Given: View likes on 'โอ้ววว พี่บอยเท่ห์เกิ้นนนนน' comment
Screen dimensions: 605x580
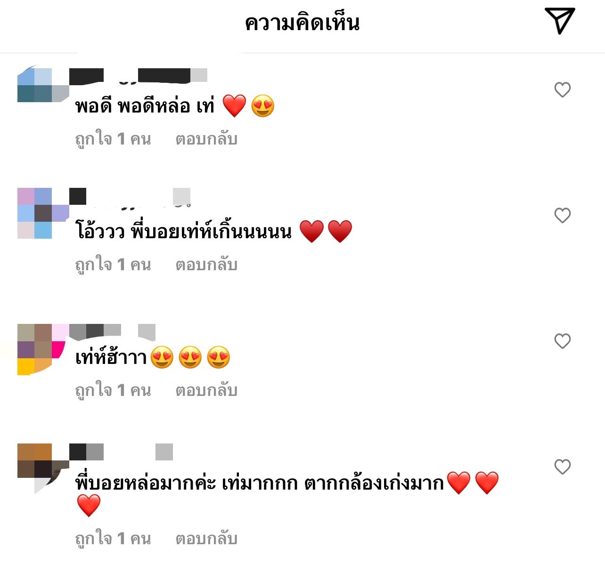Looking at the screenshot, I should coord(113,265).
